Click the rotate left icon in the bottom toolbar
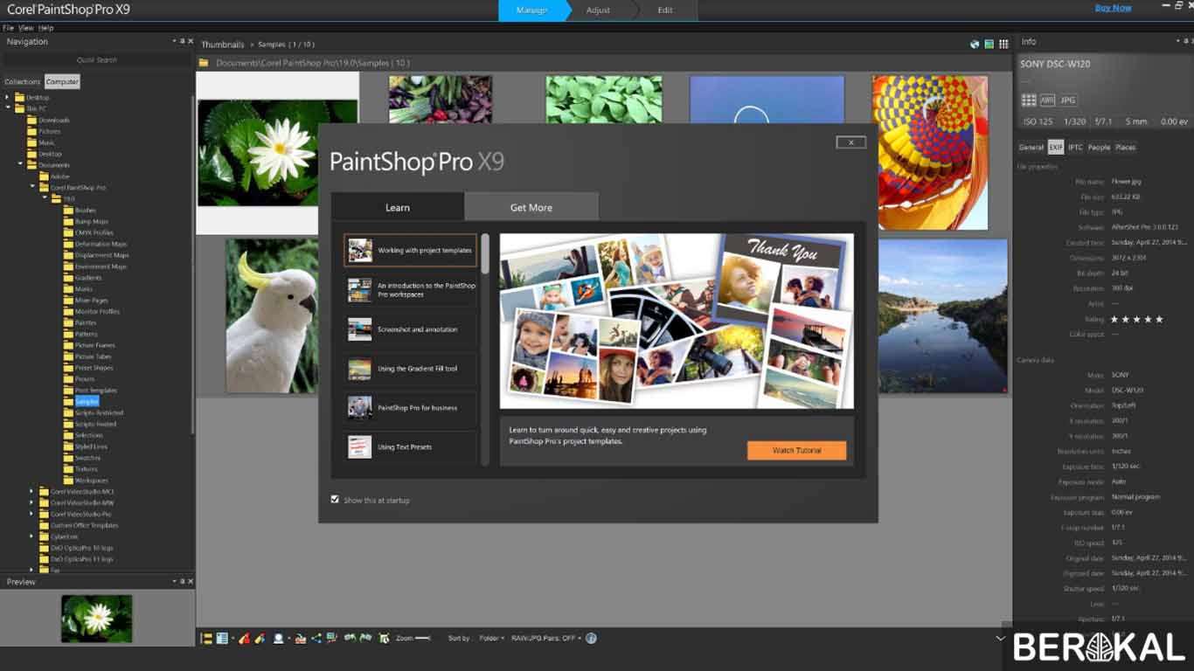This screenshot has width=1194, height=671. pos(350,639)
